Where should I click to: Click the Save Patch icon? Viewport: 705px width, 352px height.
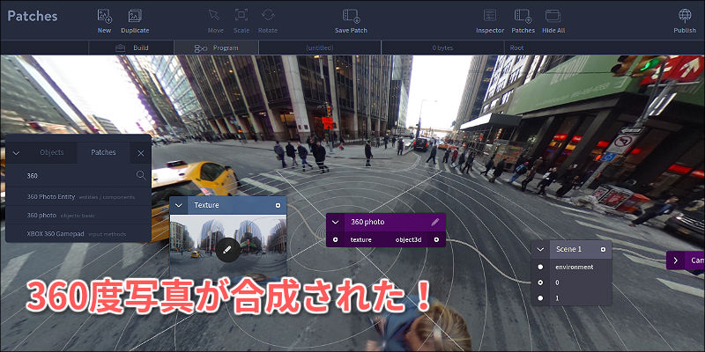[x=351, y=16]
